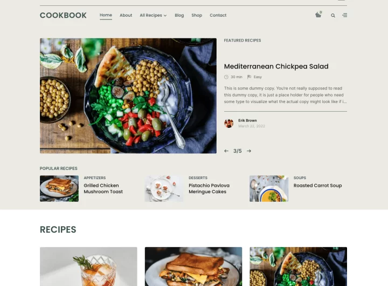Expand the All Recipes dropdown
Screen dimensions: 388x286
coord(153,15)
